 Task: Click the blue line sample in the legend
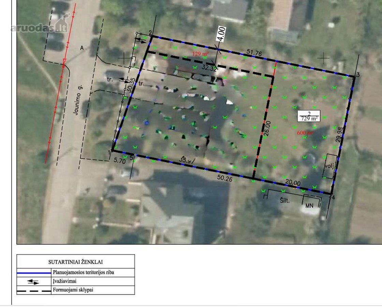pyautogui.click(x=34, y=273)
